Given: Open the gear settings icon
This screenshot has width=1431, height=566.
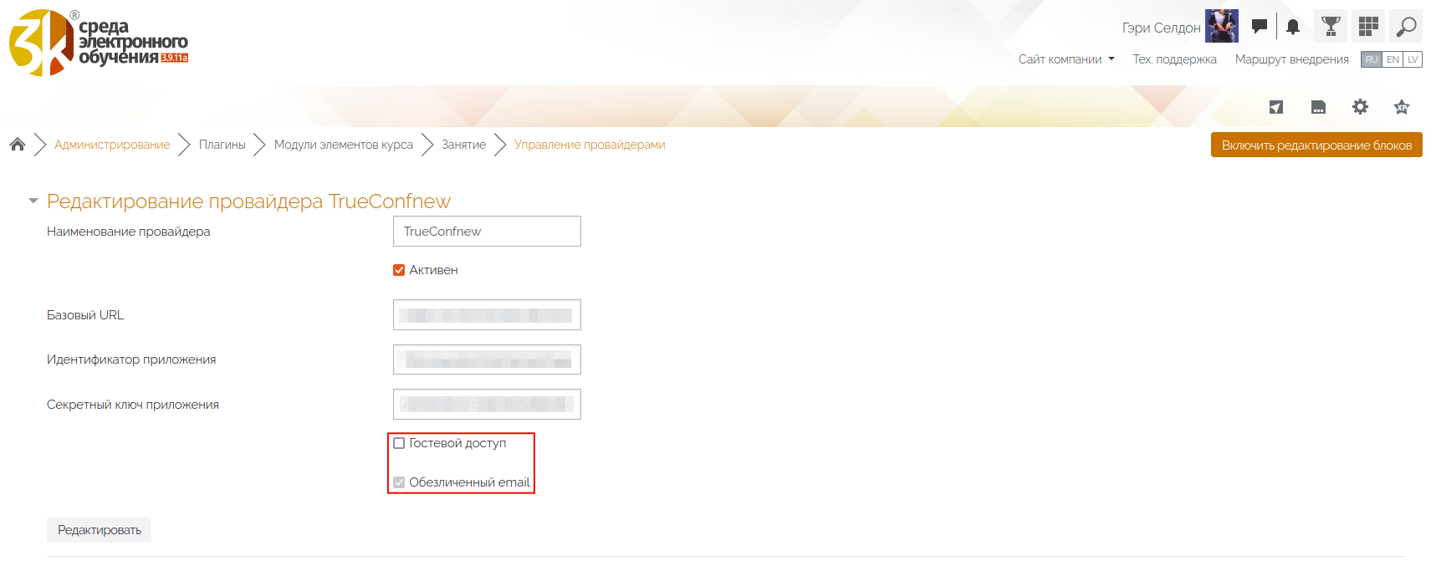Looking at the screenshot, I should 1360,107.
